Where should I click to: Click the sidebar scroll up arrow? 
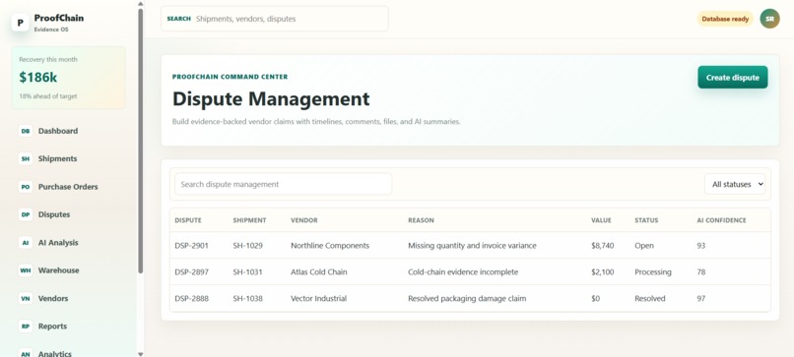(140, 4)
